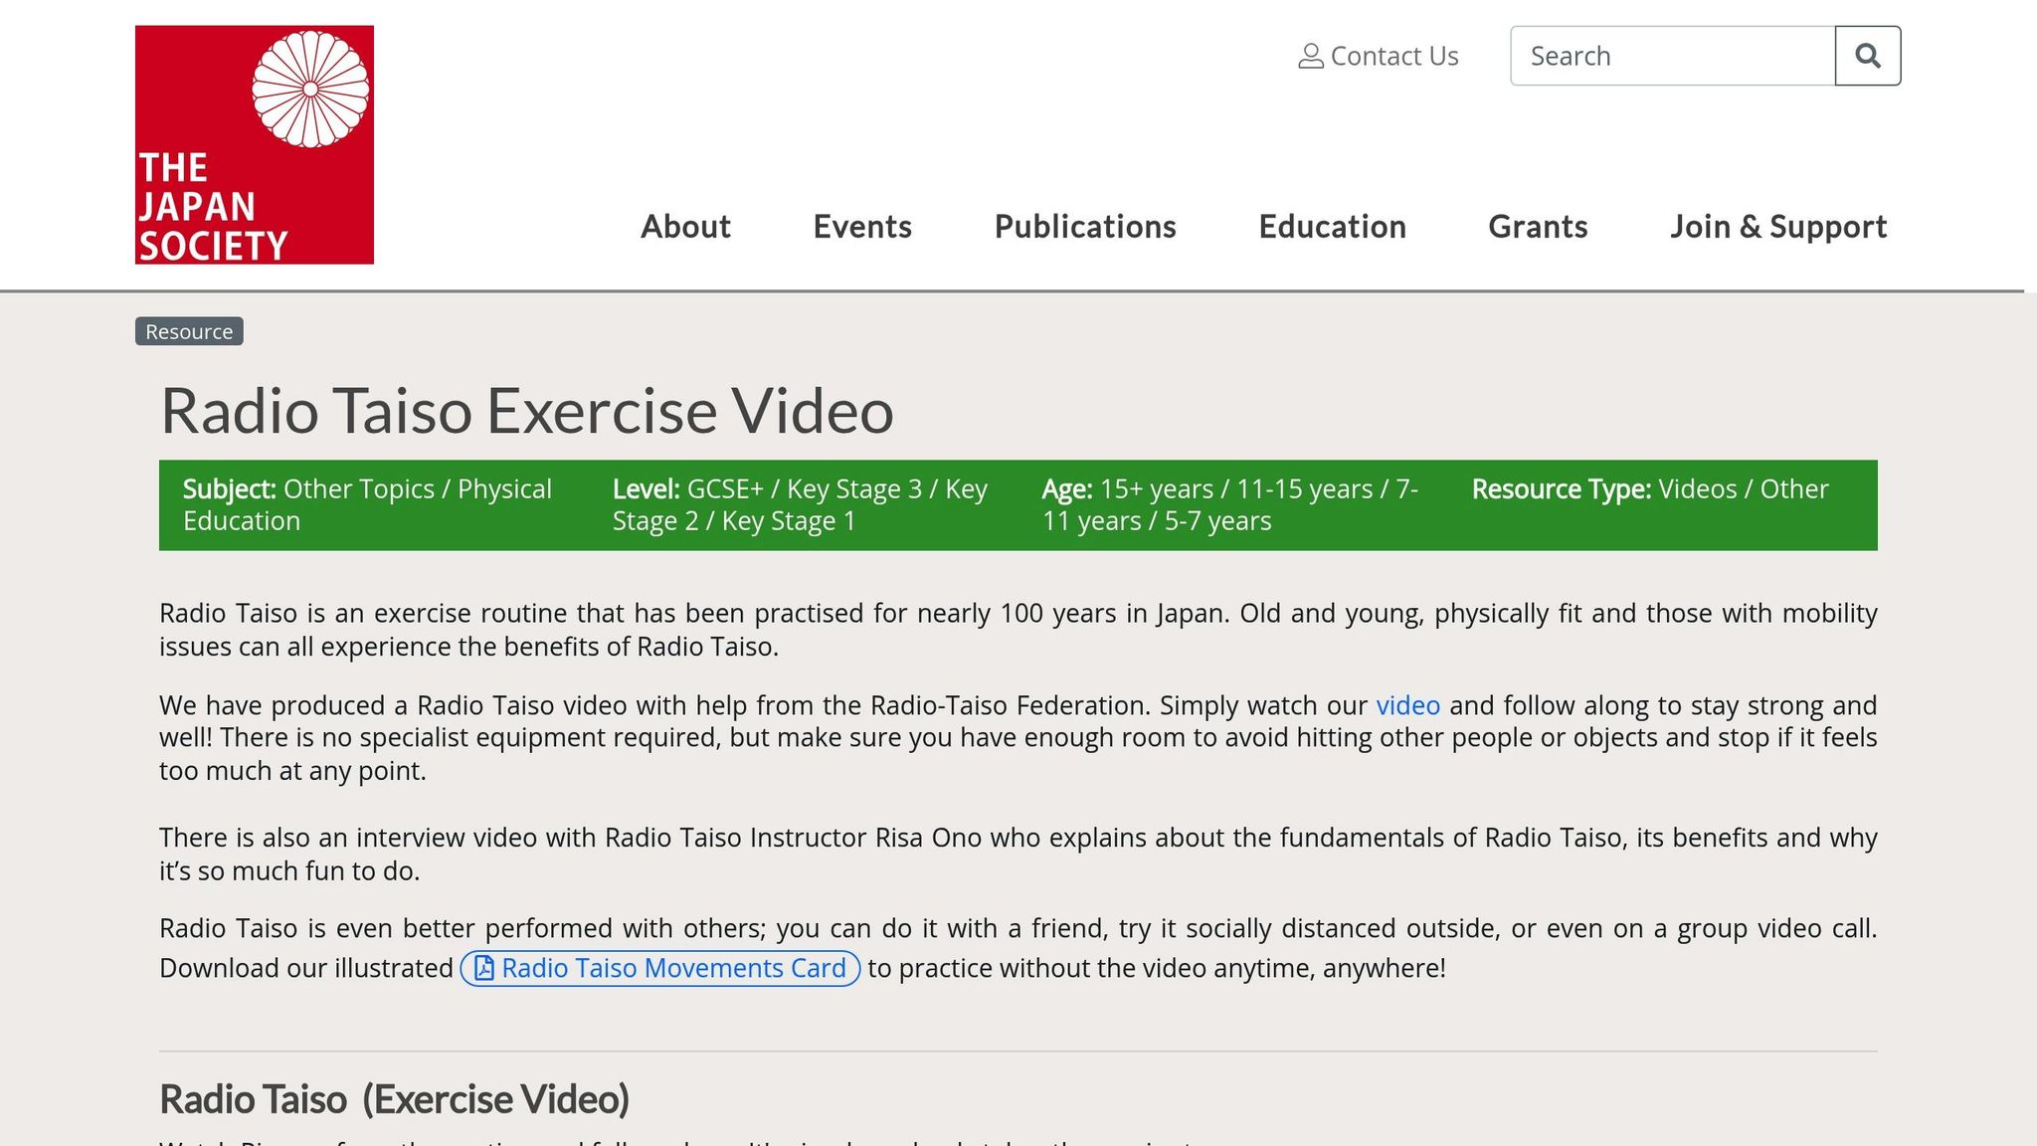This screenshot has height=1146, width=2037.
Task: Open the Events menu
Action: [862, 227]
